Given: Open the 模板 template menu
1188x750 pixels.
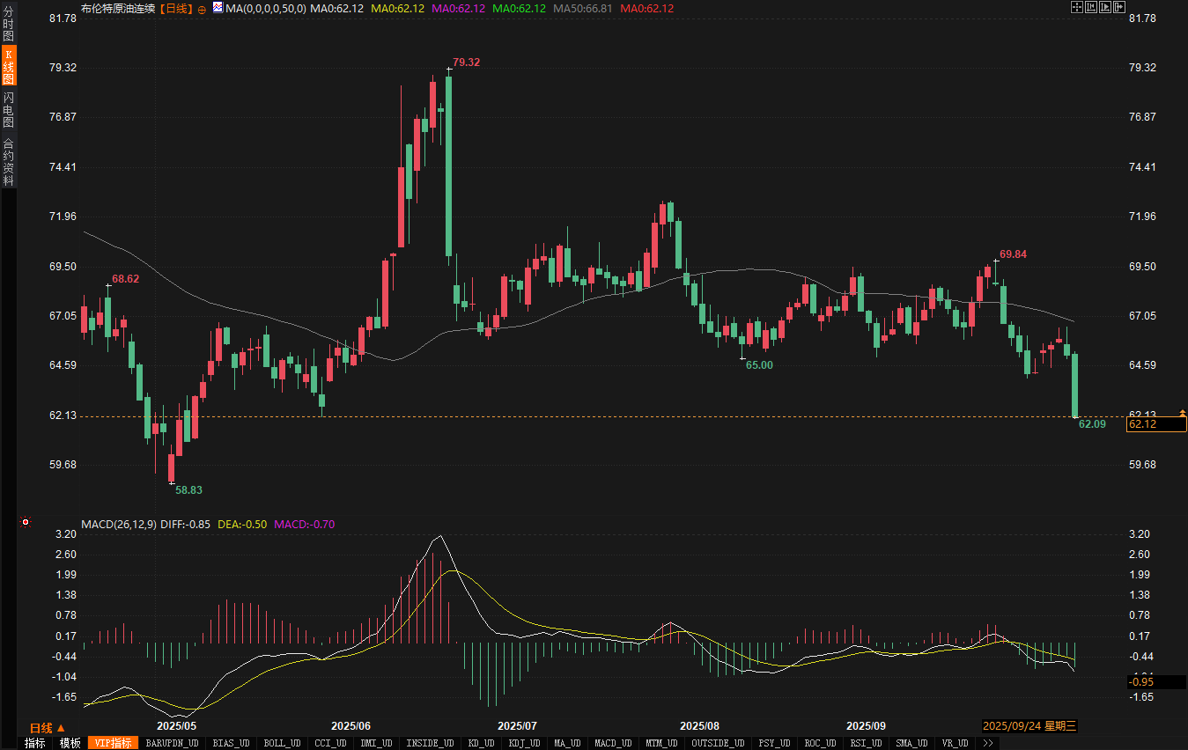Looking at the screenshot, I should [70, 743].
